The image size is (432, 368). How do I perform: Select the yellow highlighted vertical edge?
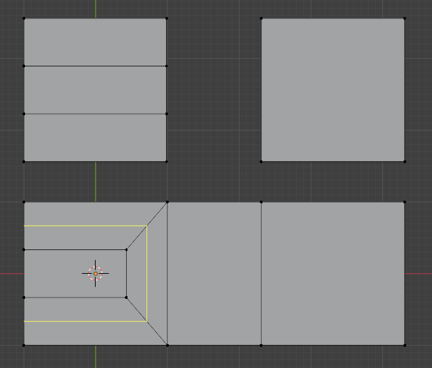coord(147,274)
